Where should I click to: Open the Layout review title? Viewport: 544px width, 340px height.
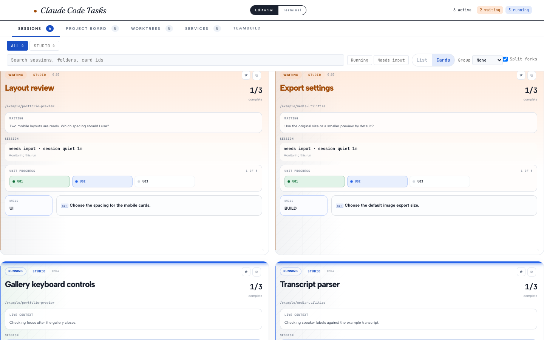pos(29,88)
